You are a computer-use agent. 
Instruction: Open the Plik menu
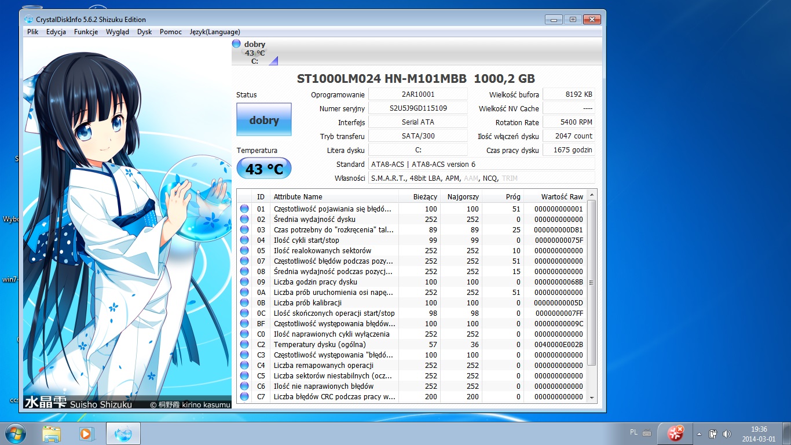point(32,32)
